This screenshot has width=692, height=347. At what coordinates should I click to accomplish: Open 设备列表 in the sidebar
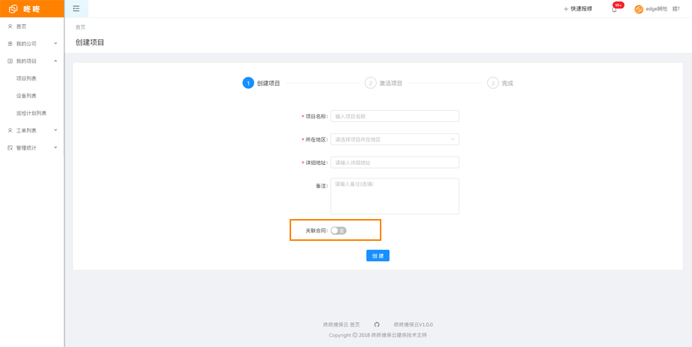(x=26, y=96)
